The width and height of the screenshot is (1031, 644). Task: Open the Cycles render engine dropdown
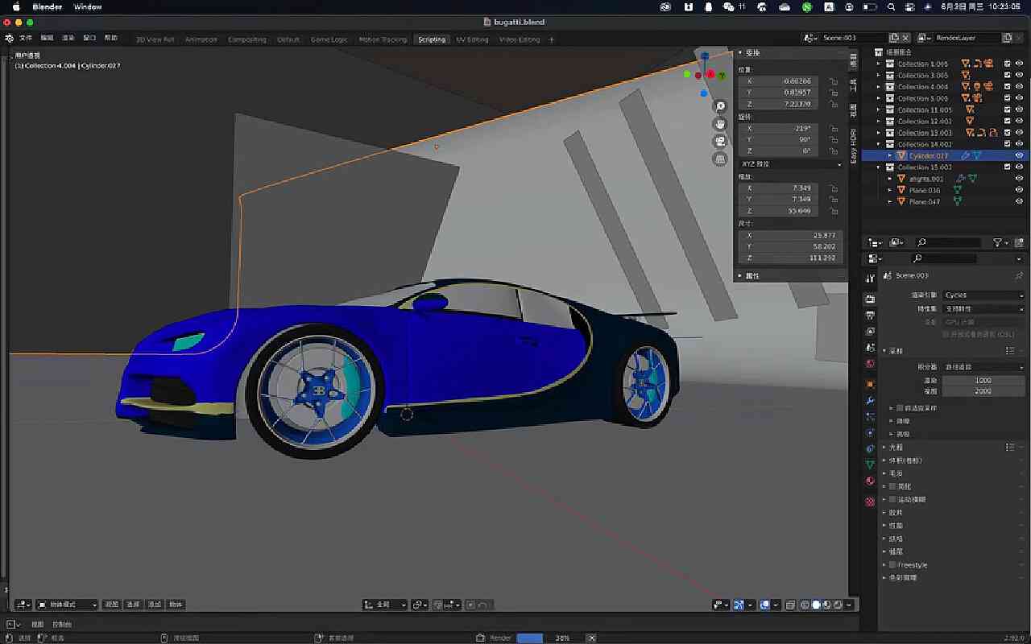click(983, 295)
